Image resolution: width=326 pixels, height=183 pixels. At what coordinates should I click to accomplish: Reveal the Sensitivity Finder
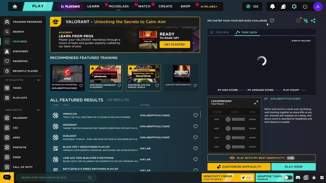point(228,177)
